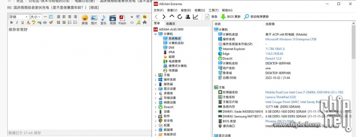Click AIDA64 forward navigation arrow

pyautogui.click(x=164, y=17)
